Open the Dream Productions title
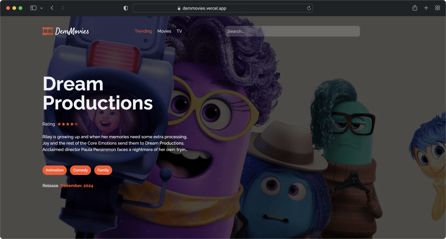Viewport: 446px width, 239px height. point(98,93)
